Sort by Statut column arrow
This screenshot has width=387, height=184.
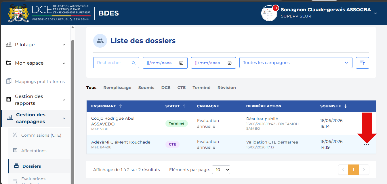point(184,106)
